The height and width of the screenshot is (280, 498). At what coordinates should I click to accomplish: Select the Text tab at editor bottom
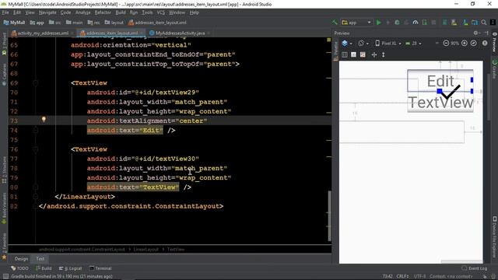pos(40,259)
